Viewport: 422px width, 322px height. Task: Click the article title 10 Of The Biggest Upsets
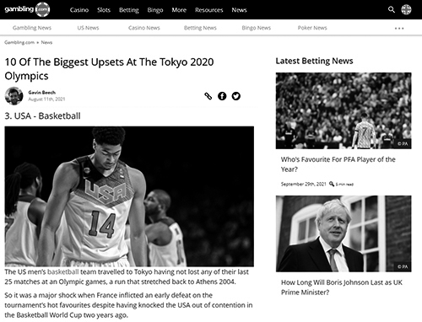(109, 69)
